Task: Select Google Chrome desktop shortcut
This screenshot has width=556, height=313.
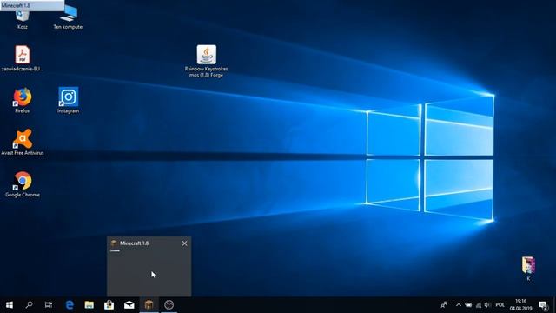Action: click(23, 184)
